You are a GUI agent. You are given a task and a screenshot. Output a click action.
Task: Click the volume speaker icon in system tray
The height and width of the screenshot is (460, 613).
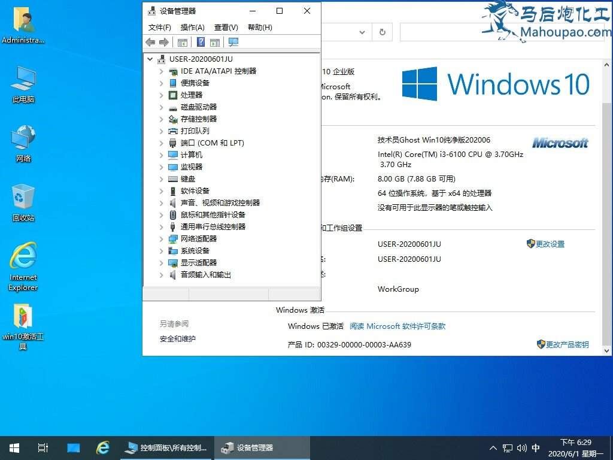point(521,447)
